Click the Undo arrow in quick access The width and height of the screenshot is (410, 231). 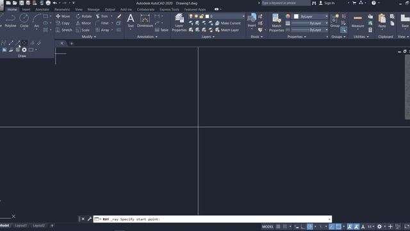click(54, 3)
